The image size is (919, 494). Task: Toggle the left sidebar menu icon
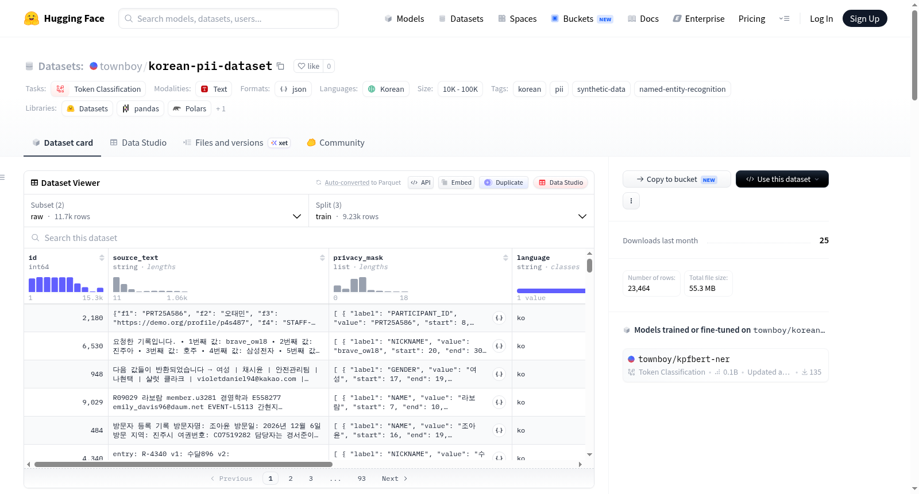(x=2, y=177)
